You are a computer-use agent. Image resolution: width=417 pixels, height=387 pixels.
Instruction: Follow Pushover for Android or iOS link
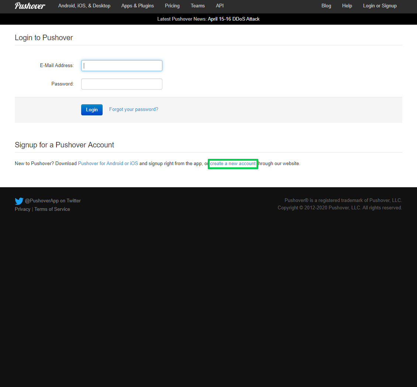[x=108, y=163]
